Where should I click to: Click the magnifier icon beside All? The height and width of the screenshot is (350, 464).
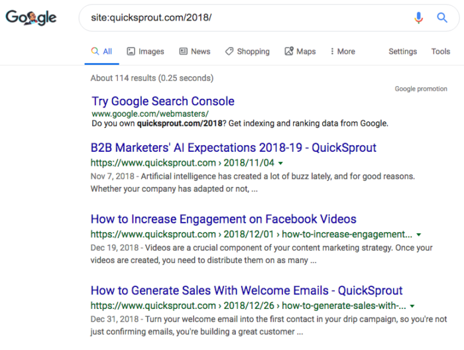95,51
